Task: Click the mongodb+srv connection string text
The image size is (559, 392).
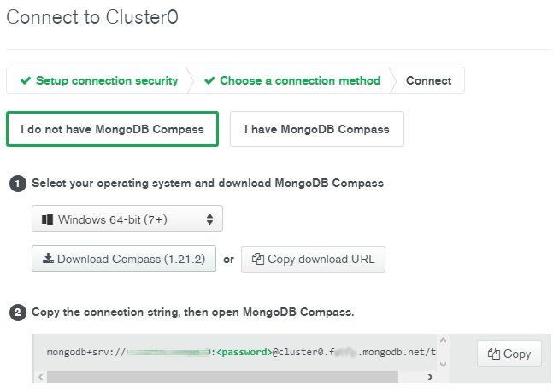Action: tap(239, 352)
